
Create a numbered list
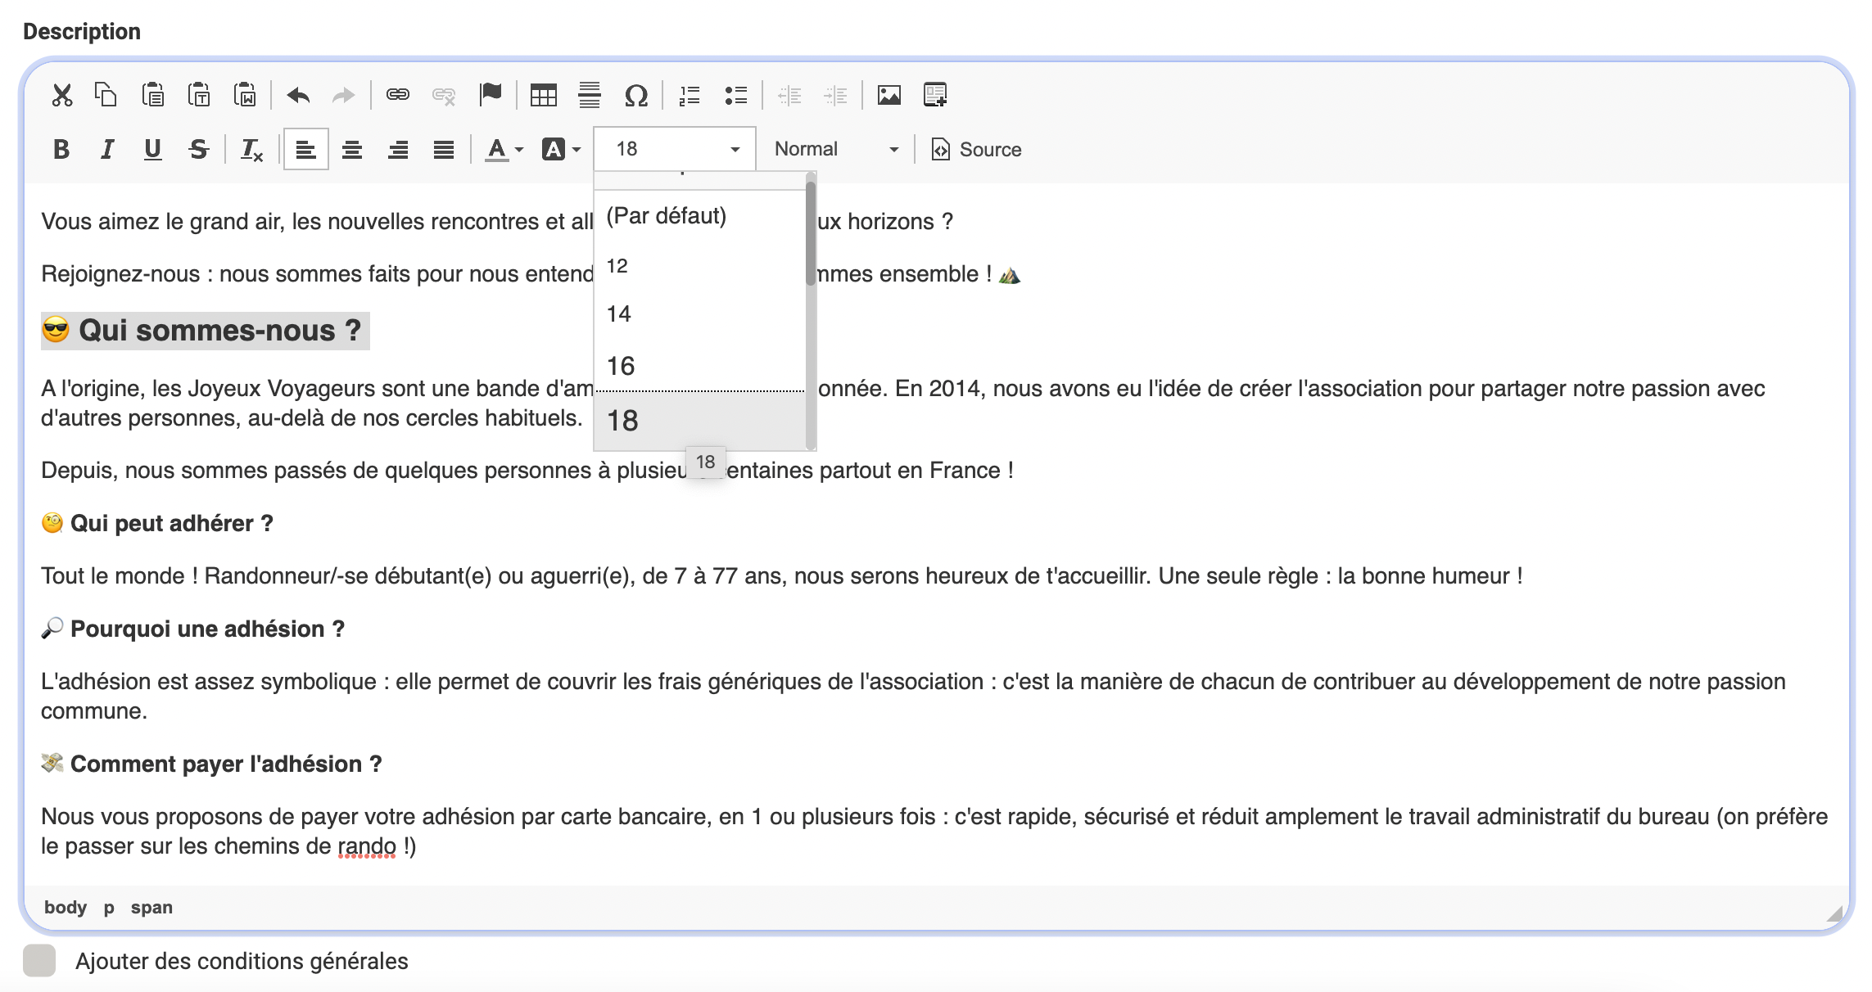pos(690,95)
